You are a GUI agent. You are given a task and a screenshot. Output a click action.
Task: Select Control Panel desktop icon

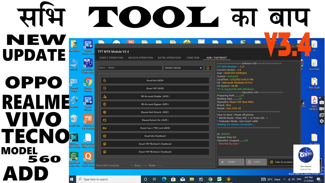pyautogui.click(x=74, y=85)
